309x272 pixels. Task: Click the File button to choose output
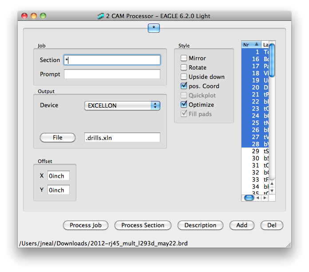point(58,137)
